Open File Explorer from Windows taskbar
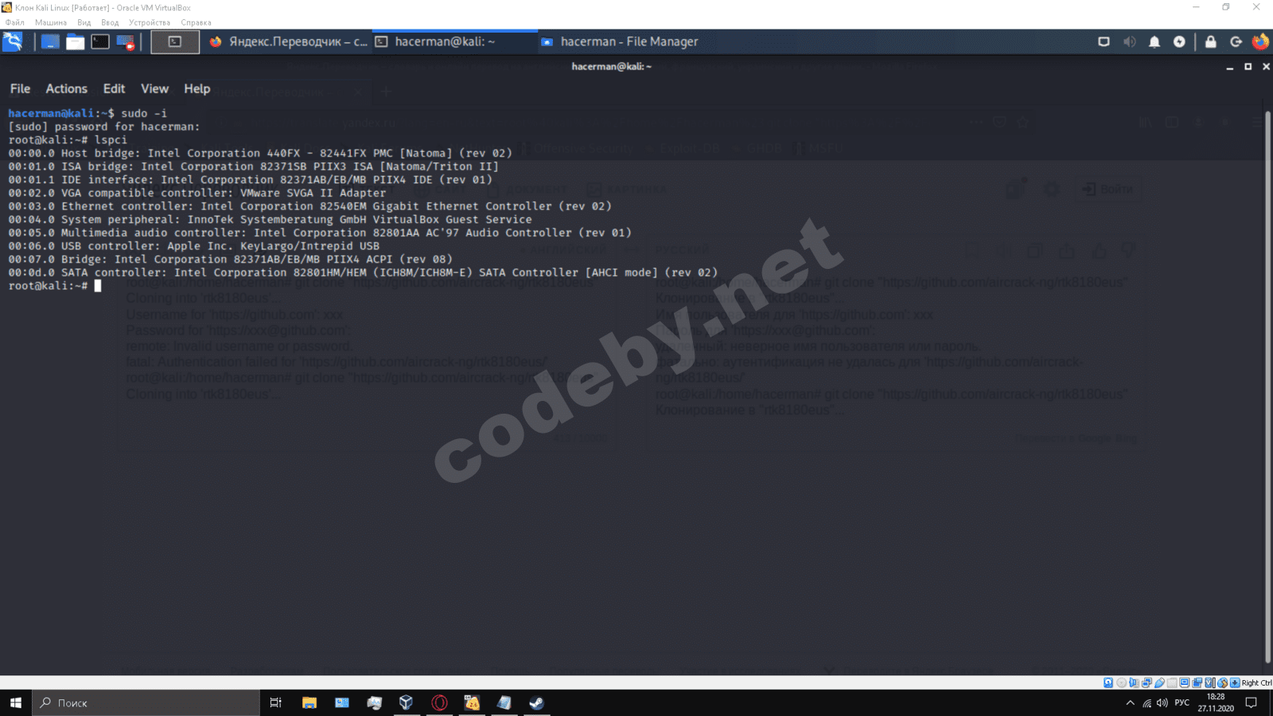The image size is (1273, 716). (309, 702)
